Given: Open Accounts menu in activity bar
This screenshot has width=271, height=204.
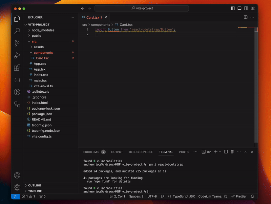Looking at the screenshot, I should tap(17, 175).
